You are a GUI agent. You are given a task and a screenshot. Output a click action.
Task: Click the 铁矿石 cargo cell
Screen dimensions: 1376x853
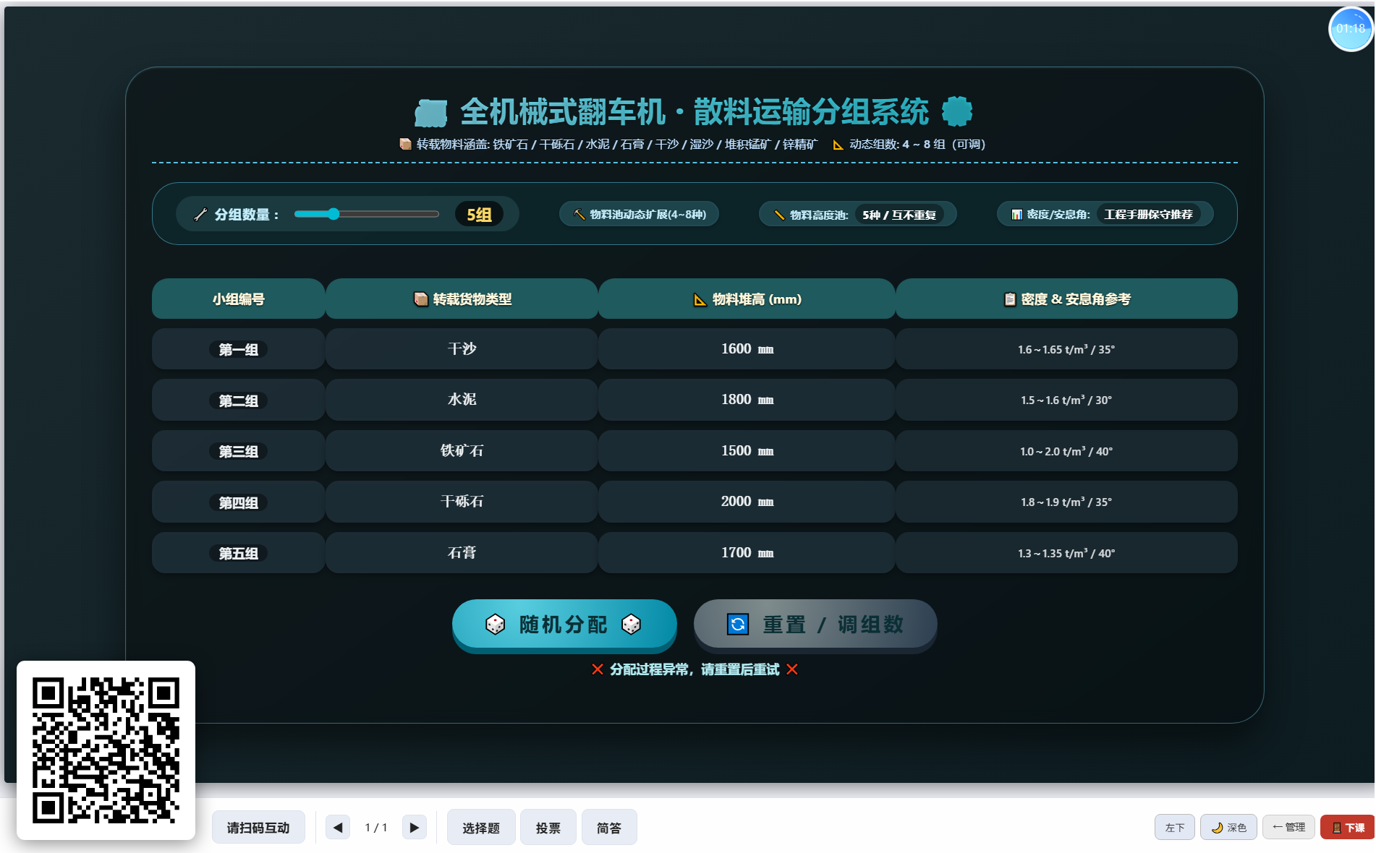[462, 451]
